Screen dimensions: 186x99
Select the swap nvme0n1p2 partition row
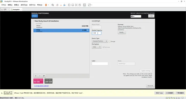tap(61, 30)
